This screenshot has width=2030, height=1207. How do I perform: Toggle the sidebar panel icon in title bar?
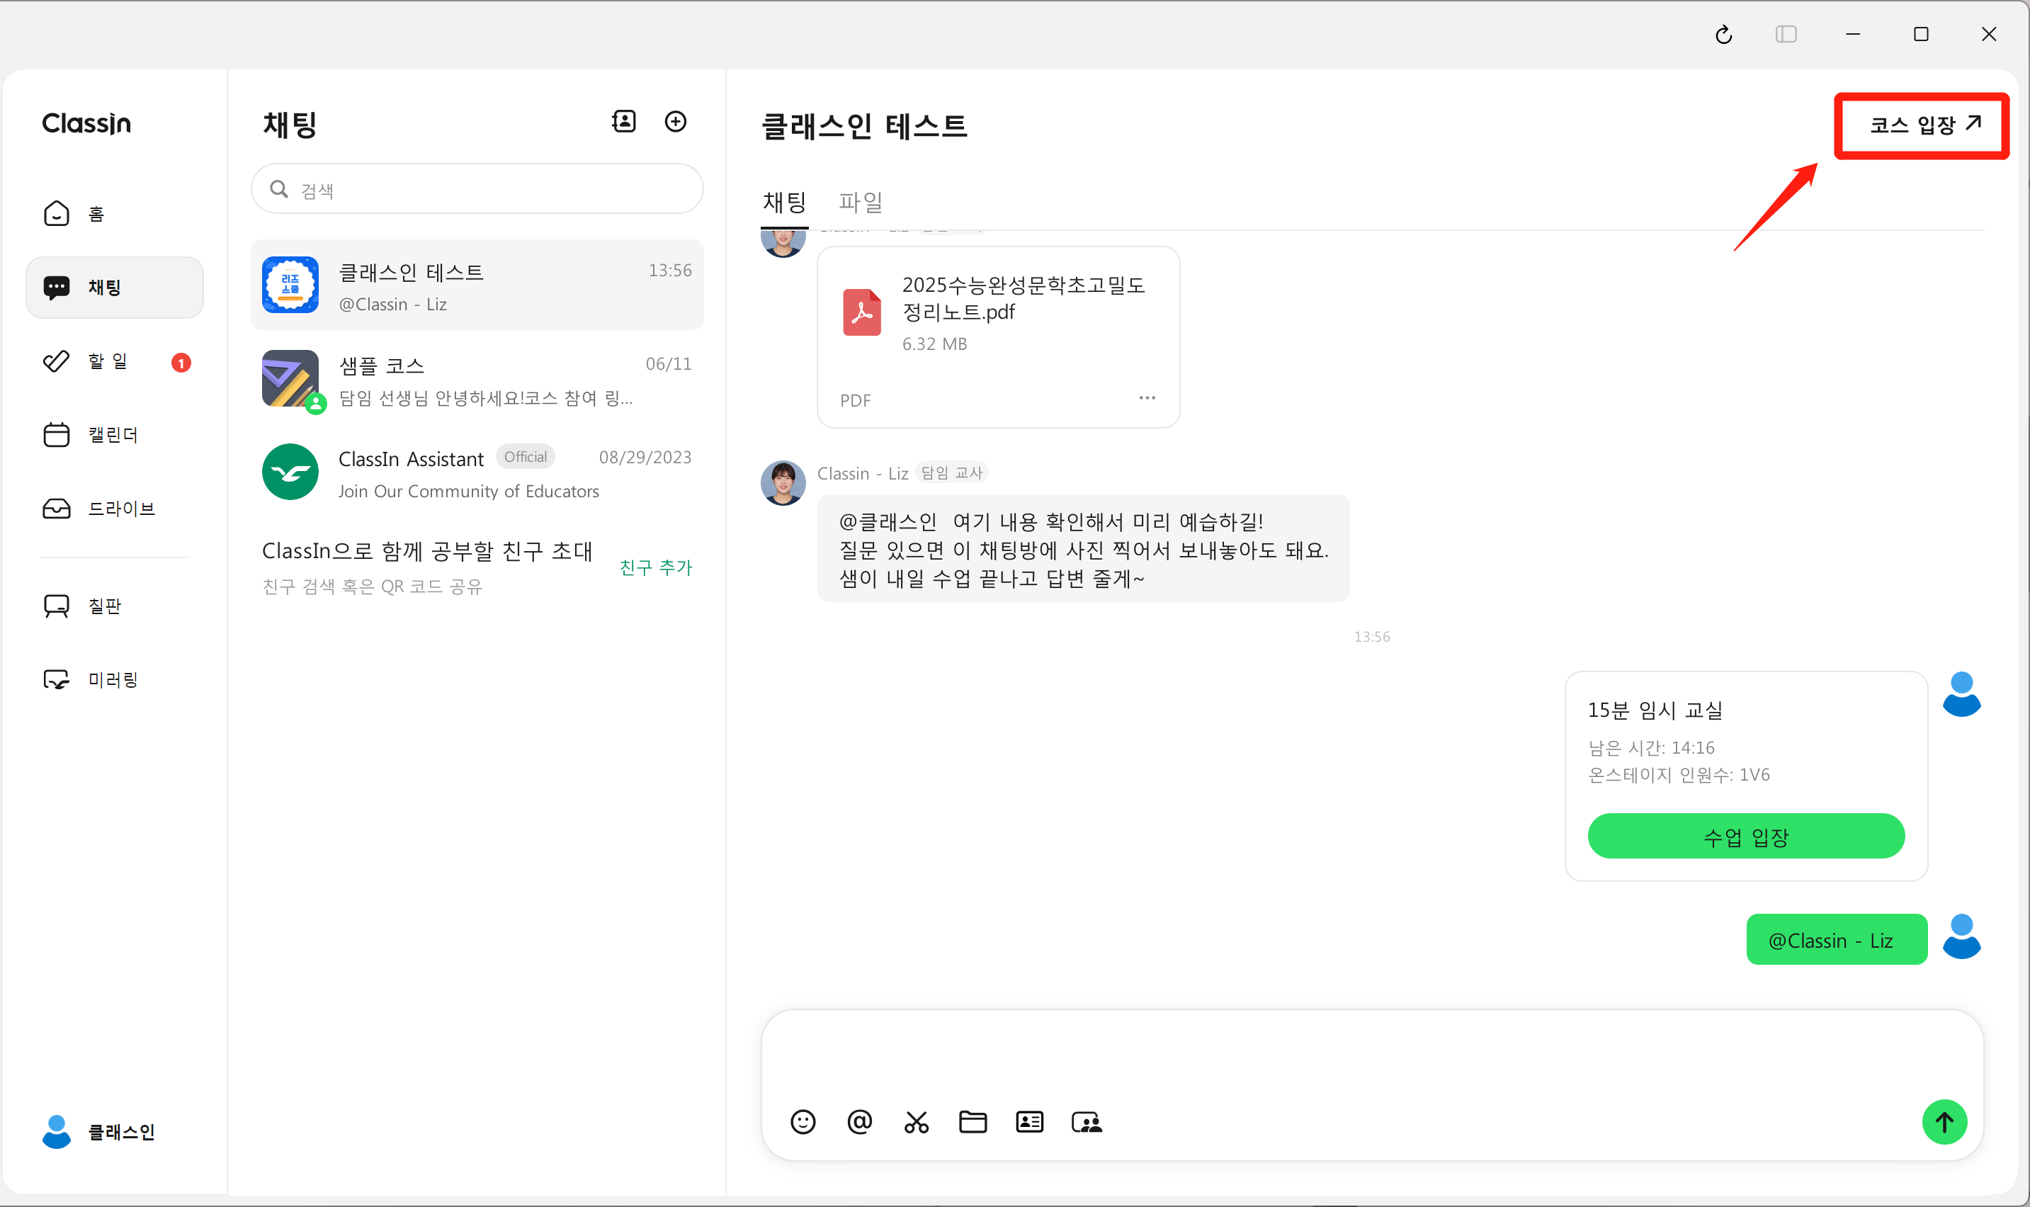point(1786,34)
